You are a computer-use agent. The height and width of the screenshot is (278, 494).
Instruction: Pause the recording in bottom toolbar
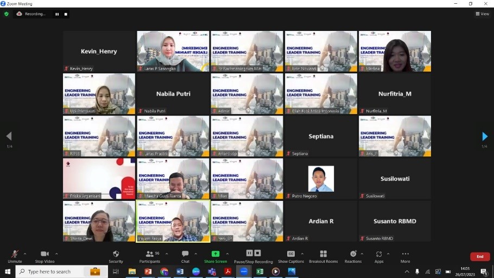pyautogui.click(x=250, y=253)
